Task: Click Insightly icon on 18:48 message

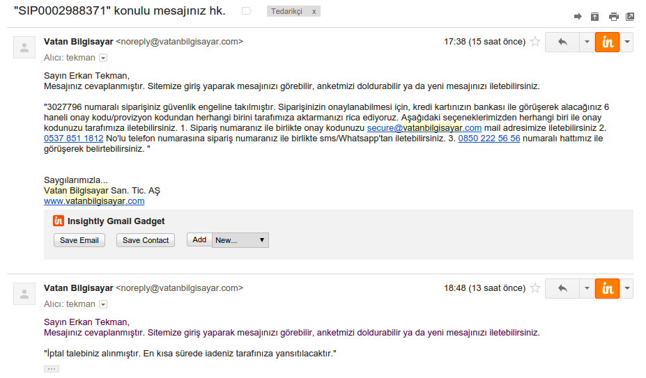Action: 607,288
